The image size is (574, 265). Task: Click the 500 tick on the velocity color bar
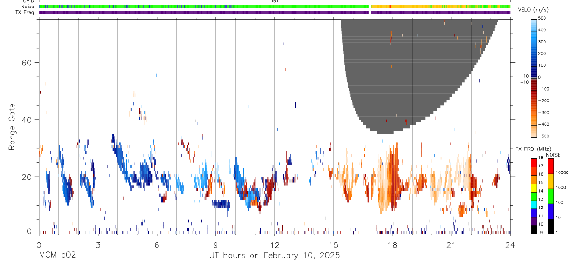542,18
